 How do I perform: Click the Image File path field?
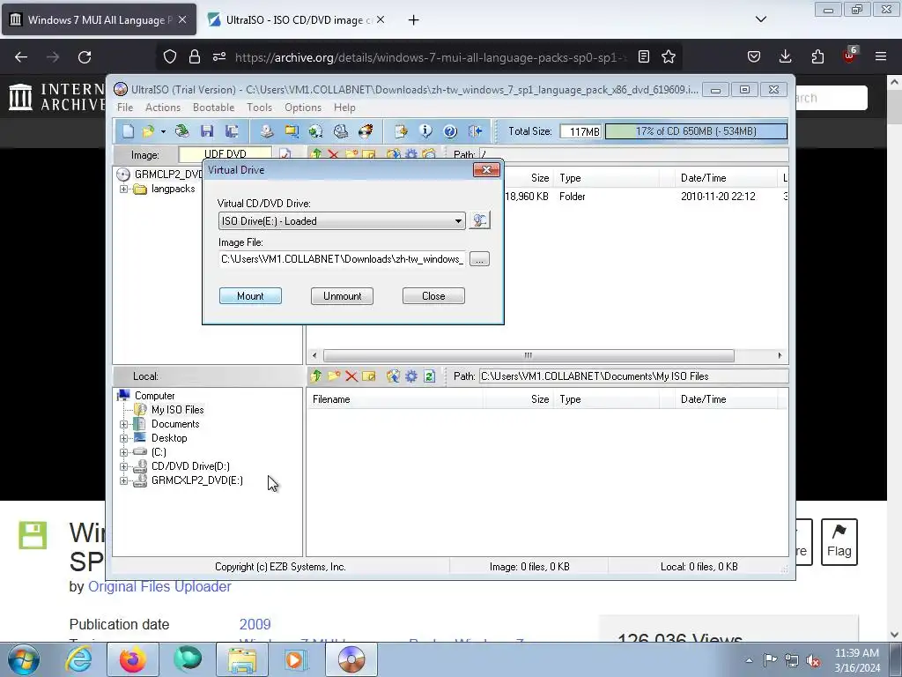(x=342, y=259)
